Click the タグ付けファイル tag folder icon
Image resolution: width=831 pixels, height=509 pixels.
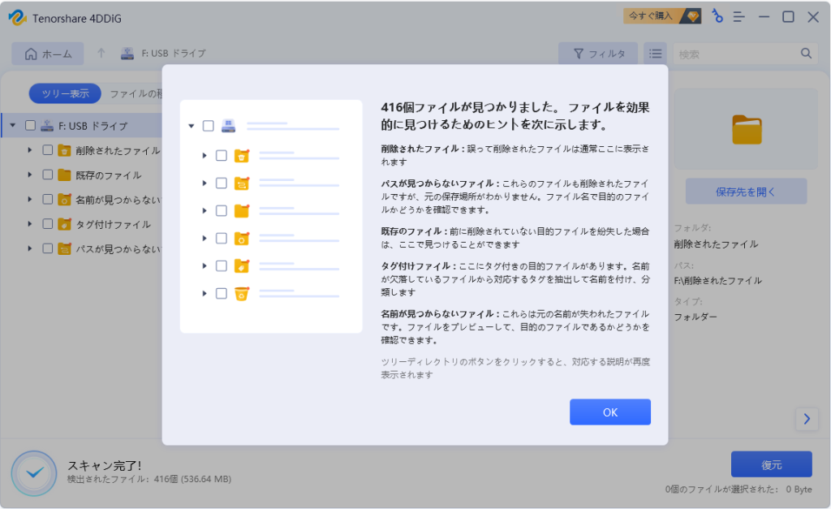(64, 224)
